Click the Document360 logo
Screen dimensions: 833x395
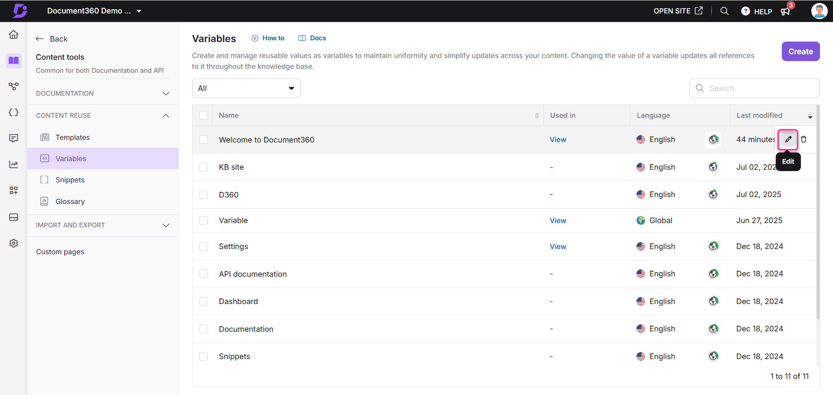[20, 11]
